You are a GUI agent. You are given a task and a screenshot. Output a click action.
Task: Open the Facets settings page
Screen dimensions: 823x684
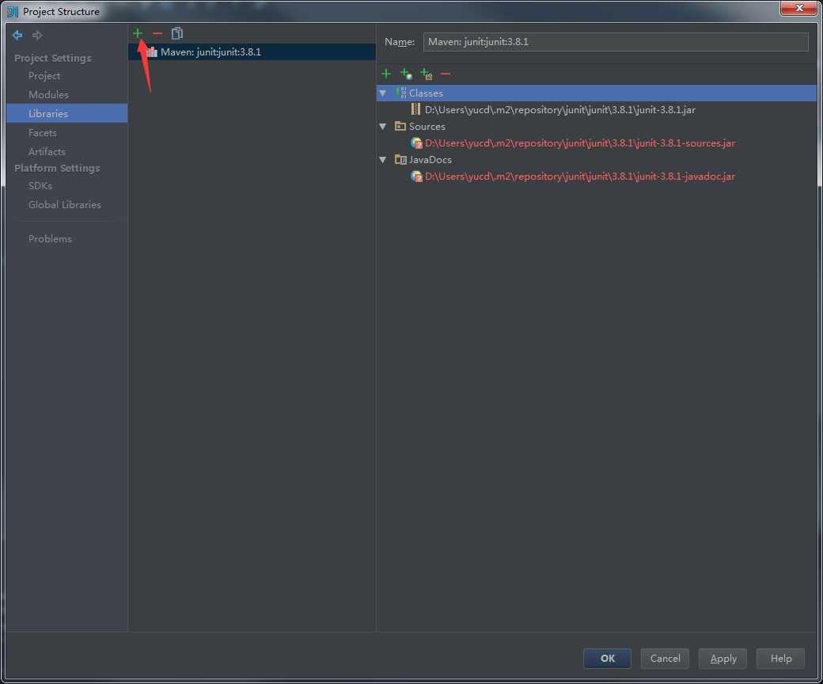[x=43, y=133]
